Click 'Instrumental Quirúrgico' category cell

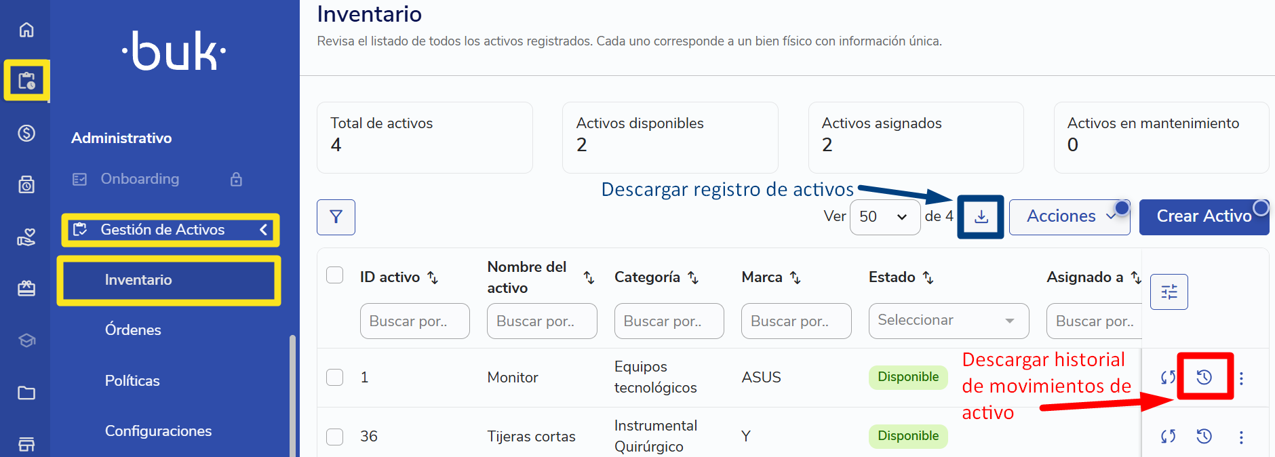tap(655, 436)
